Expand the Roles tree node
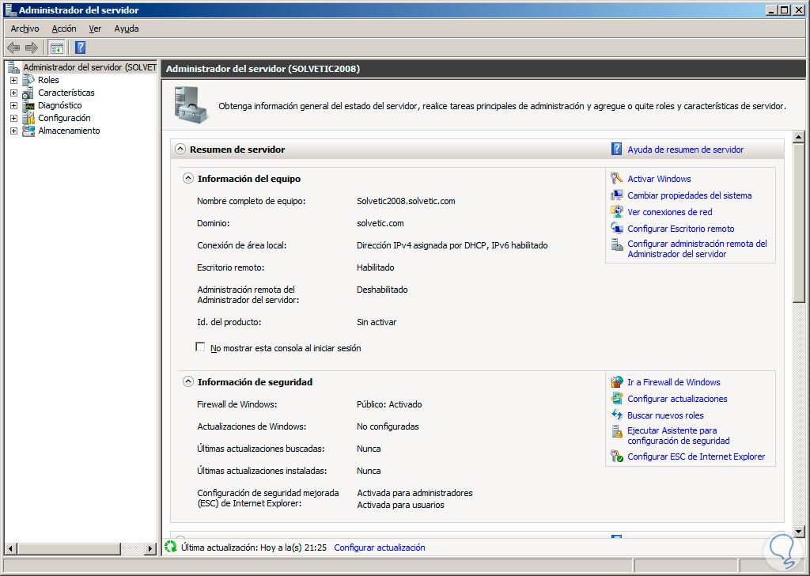The image size is (810, 576). (x=14, y=80)
